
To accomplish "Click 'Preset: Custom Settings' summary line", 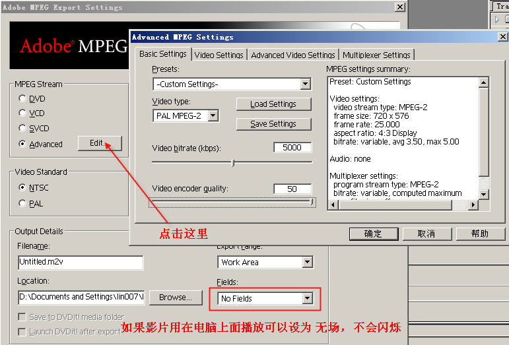I will tap(370, 81).
